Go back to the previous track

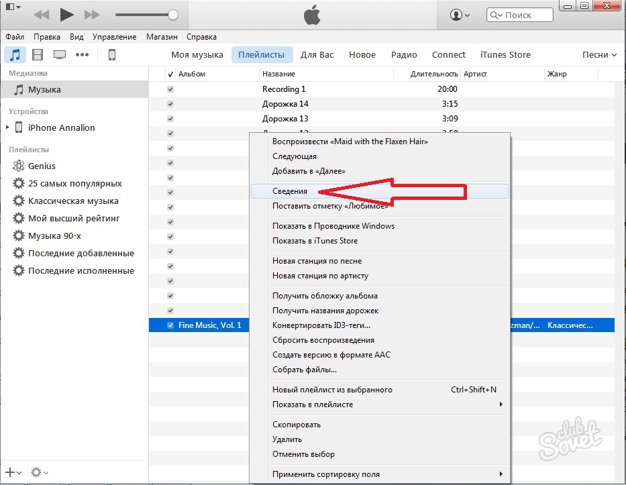pos(41,14)
